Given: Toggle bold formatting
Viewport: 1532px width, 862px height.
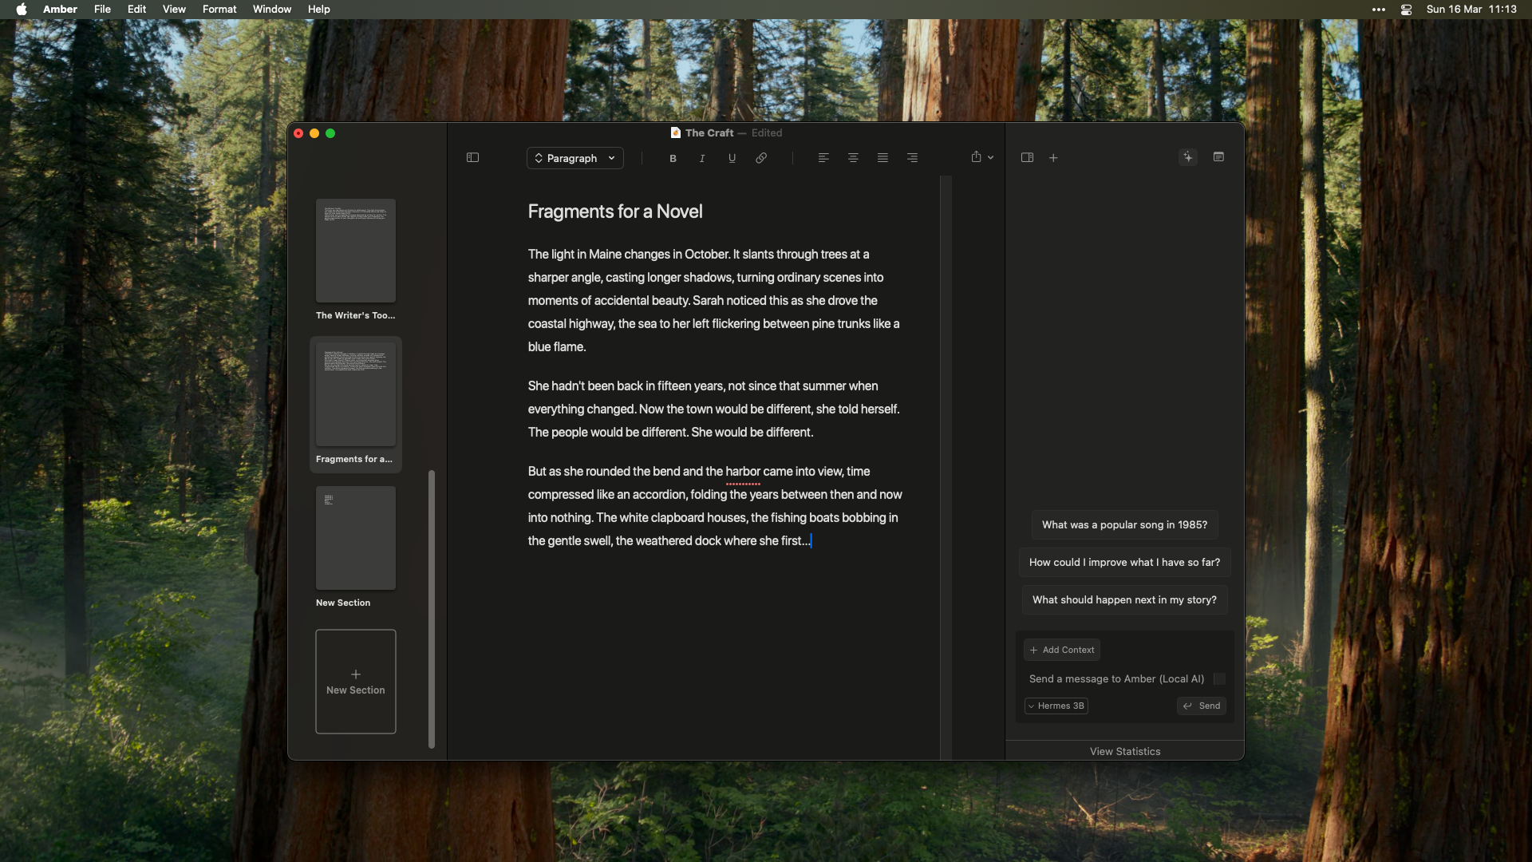Looking at the screenshot, I should tap(673, 158).
